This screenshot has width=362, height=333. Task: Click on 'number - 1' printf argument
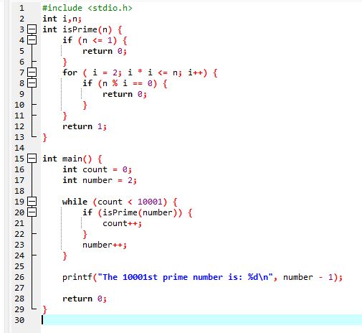(x=308, y=277)
